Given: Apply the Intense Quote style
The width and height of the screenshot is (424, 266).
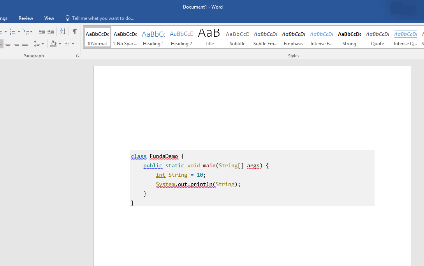Looking at the screenshot, I should click(405, 38).
